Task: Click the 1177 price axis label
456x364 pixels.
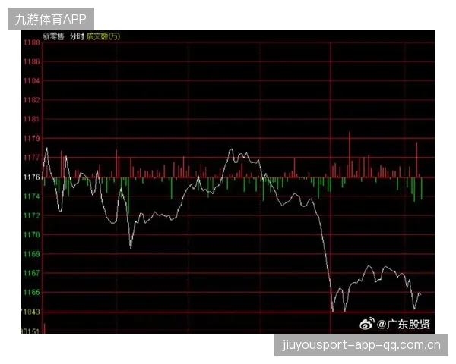Action: pos(31,157)
